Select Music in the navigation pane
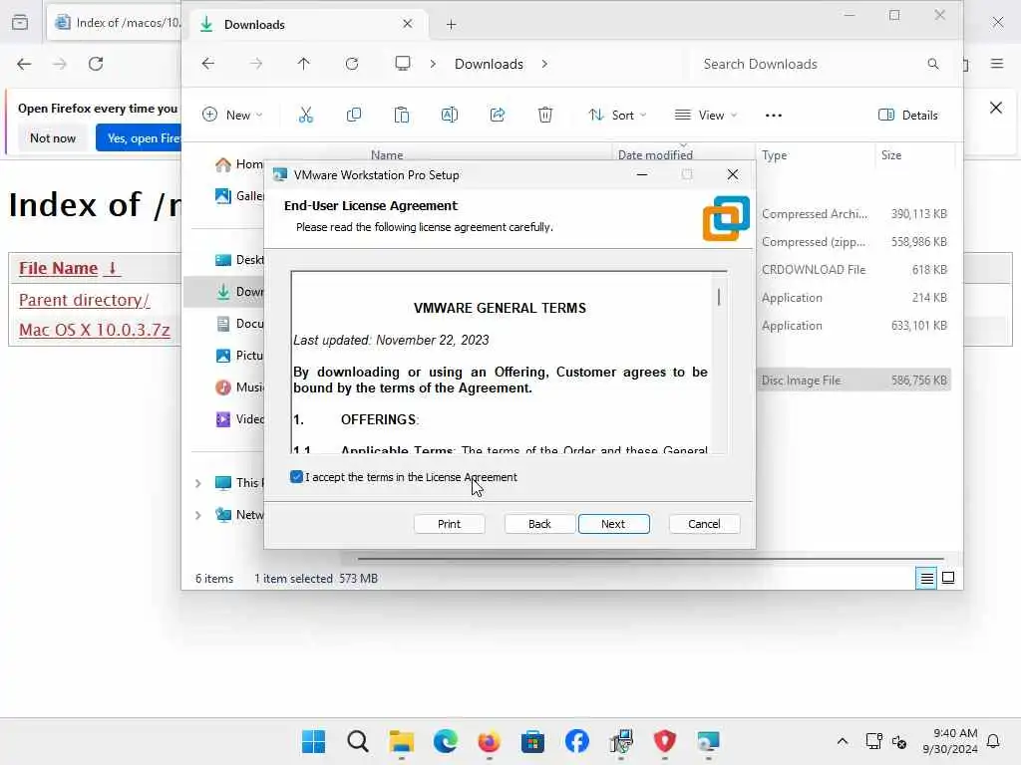 tap(239, 387)
